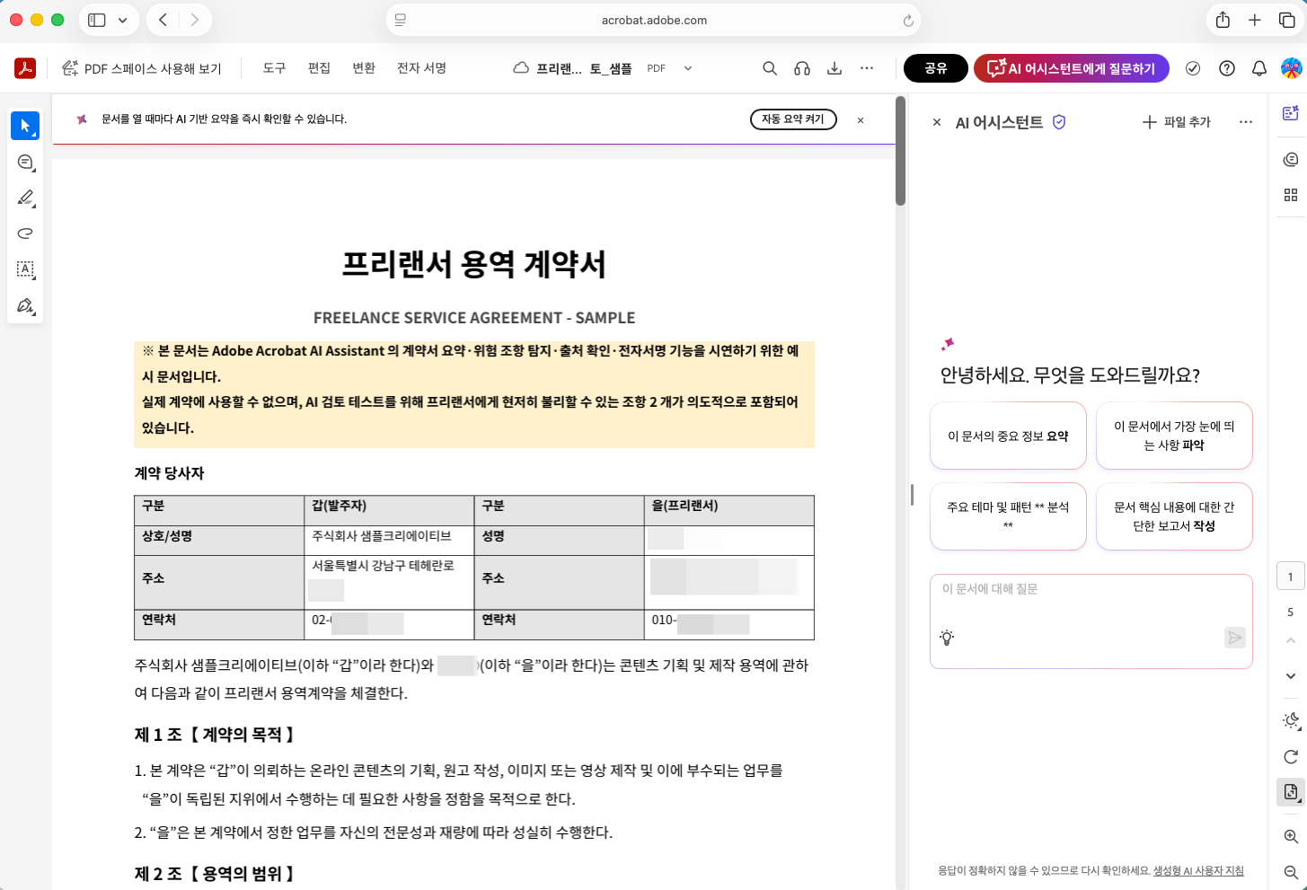Zoom in with the plus magnifier
This screenshot has height=890, width=1307.
coord(1291,836)
